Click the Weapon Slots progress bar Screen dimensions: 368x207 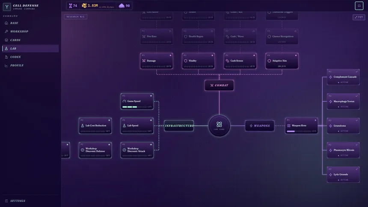(x=299, y=131)
